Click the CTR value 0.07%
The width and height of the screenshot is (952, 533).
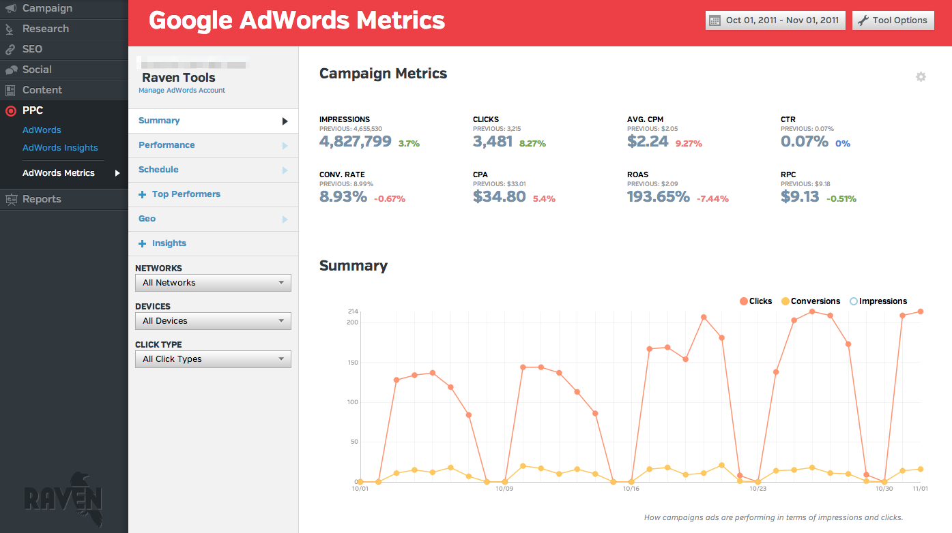pos(805,141)
